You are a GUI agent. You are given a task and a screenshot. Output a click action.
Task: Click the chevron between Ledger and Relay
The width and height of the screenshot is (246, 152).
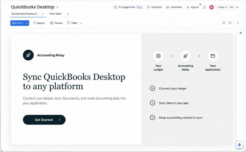point(172,56)
